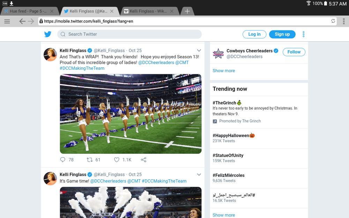Click the Oct 25 timestamp on the WRAP tweet
This screenshot has width=349, height=218.
coord(135,51)
